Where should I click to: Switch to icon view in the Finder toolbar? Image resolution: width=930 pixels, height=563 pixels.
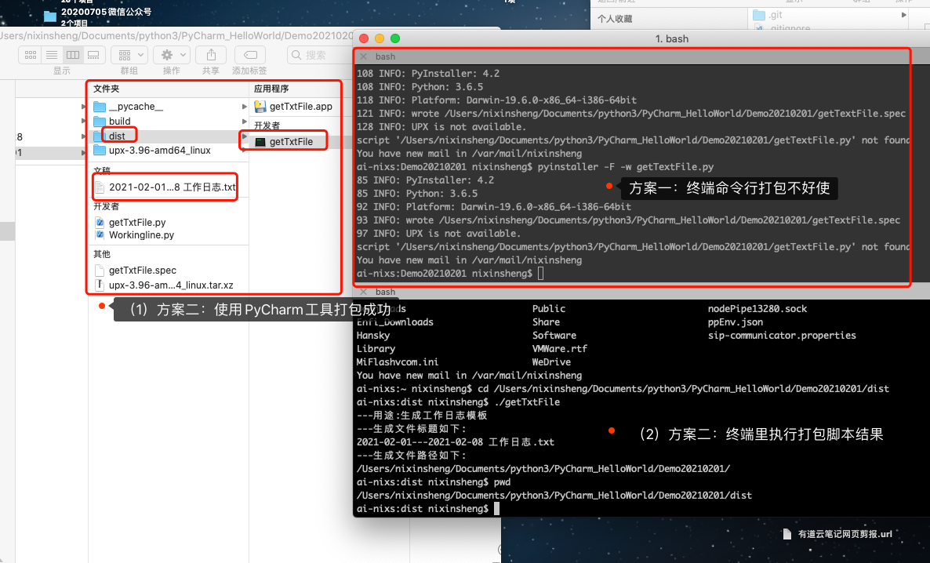30,54
